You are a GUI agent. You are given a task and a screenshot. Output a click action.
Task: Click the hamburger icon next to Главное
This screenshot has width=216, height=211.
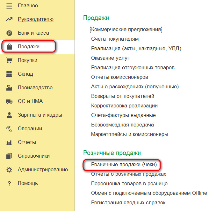click(x=9, y=6)
